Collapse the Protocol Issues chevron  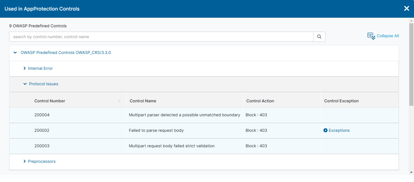tap(25, 84)
